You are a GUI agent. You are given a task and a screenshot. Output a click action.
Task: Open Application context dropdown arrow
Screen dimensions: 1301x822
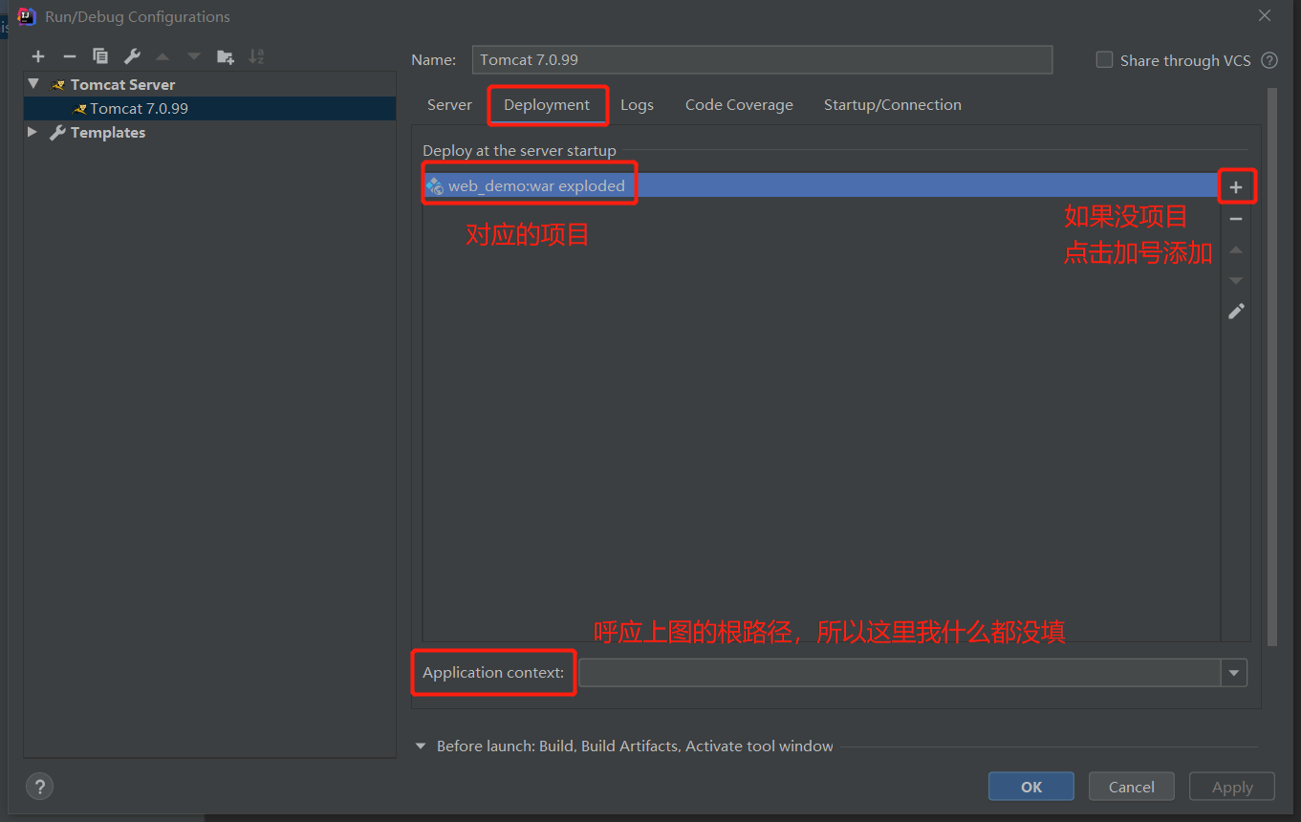point(1234,673)
